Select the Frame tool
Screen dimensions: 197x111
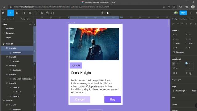tap(17, 13)
